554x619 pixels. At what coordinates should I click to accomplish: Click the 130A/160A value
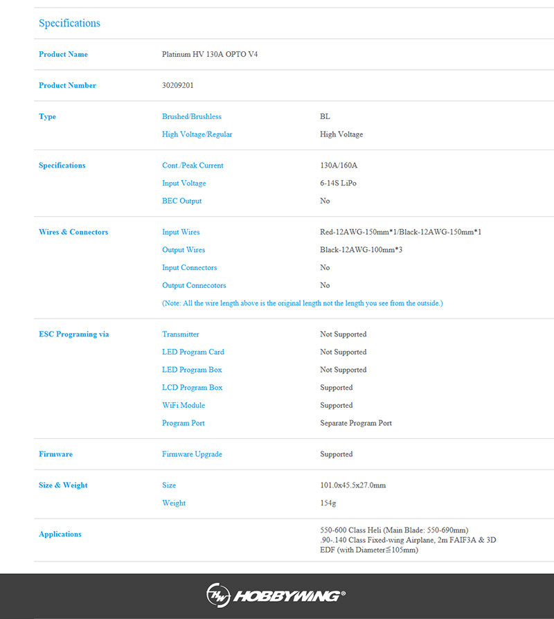tap(339, 165)
